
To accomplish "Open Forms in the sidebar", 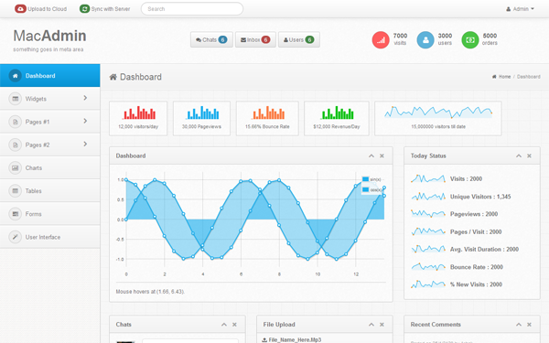I will pyautogui.click(x=49, y=214).
